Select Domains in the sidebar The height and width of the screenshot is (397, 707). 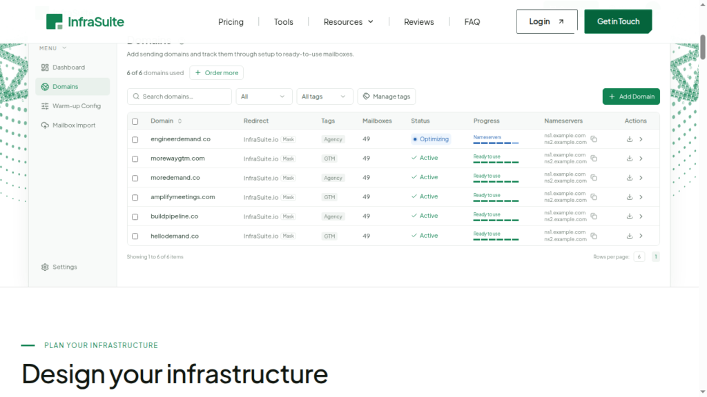(72, 87)
